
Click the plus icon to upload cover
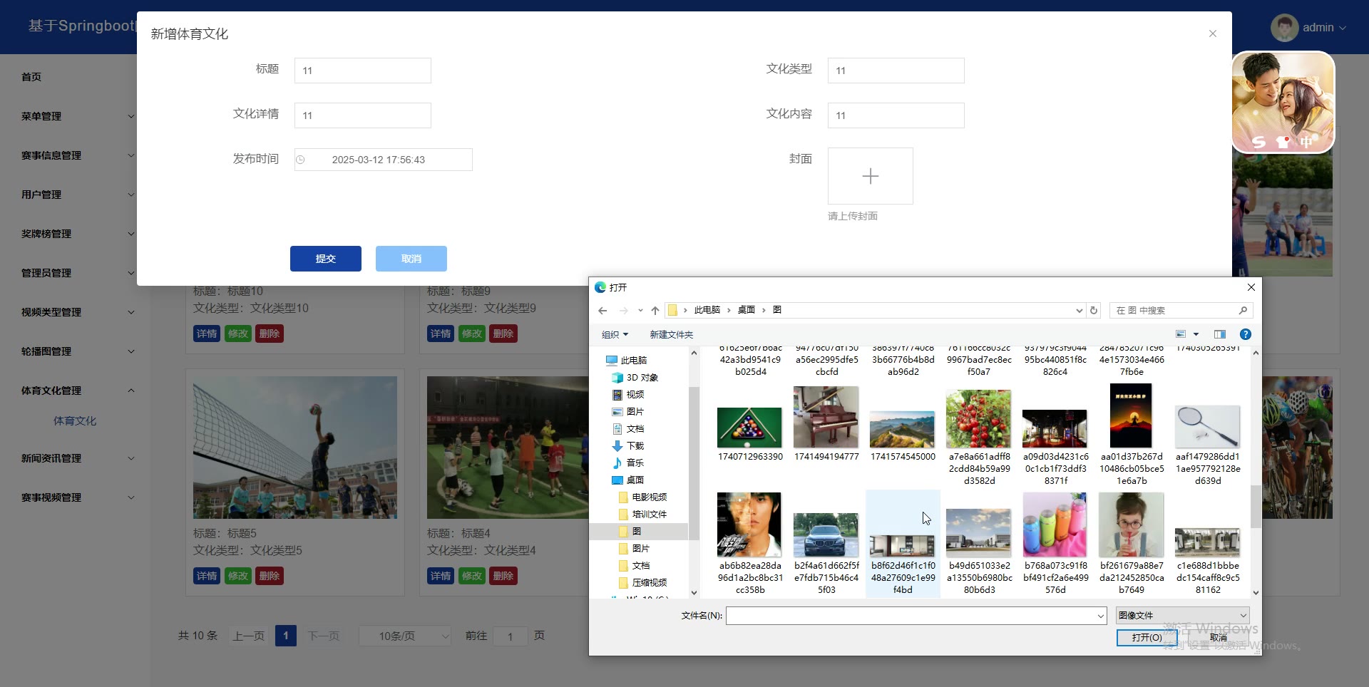870,176
